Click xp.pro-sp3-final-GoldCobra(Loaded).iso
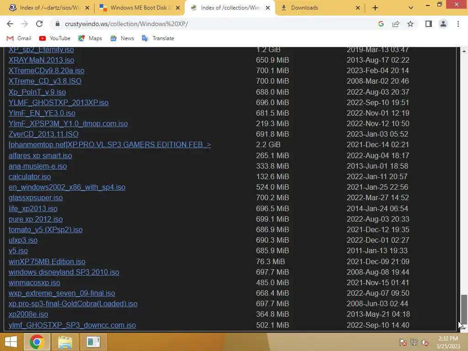 point(73,303)
